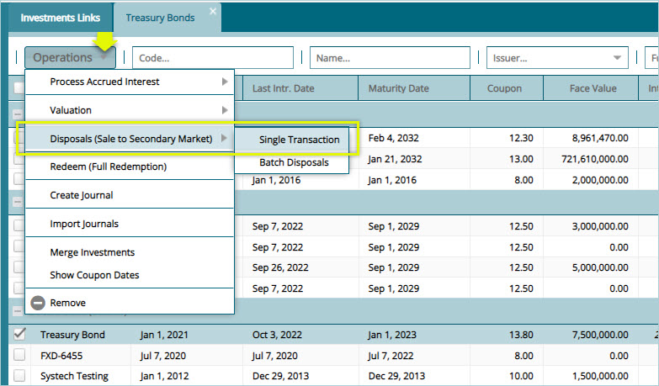Sort by Coupon column header

(507, 88)
